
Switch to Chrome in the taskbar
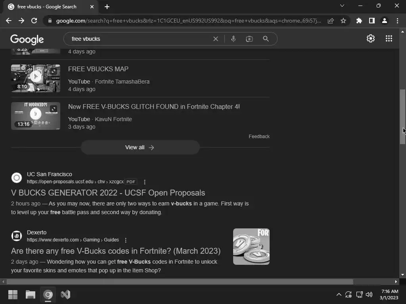pyautogui.click(x=48, y=294)
